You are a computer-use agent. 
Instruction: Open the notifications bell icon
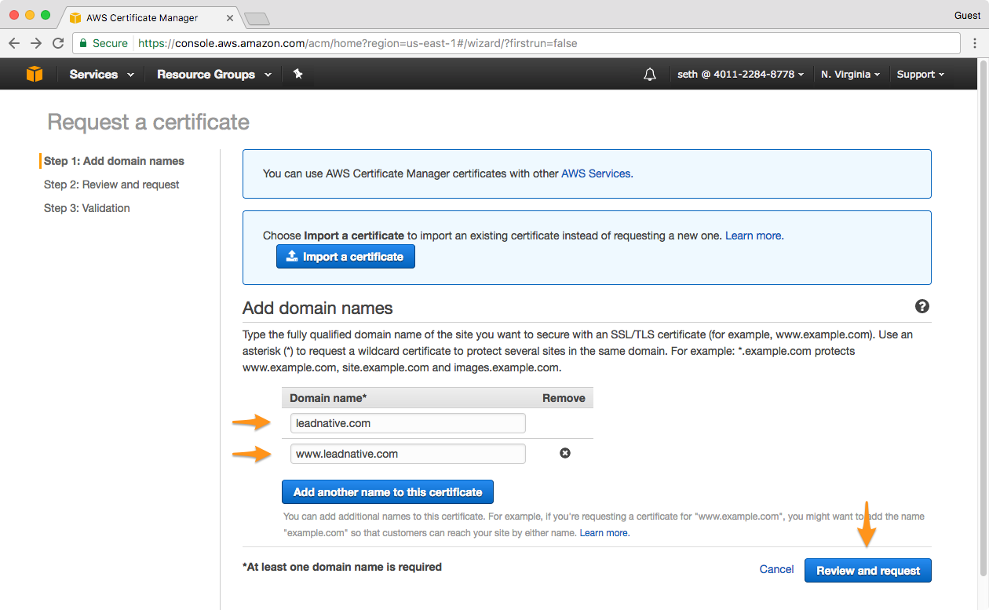coord(650,74)
